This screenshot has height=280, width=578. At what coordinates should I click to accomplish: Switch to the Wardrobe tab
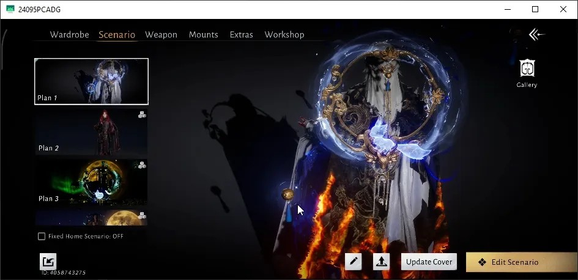click(69, 35)
